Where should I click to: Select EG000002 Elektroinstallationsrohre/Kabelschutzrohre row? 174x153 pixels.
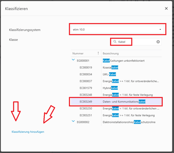[116, 122]
